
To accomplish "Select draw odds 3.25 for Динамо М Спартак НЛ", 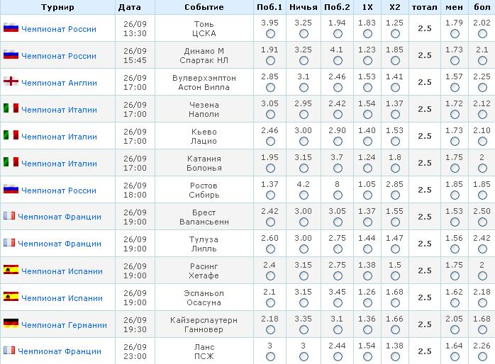I will [304, 60].
